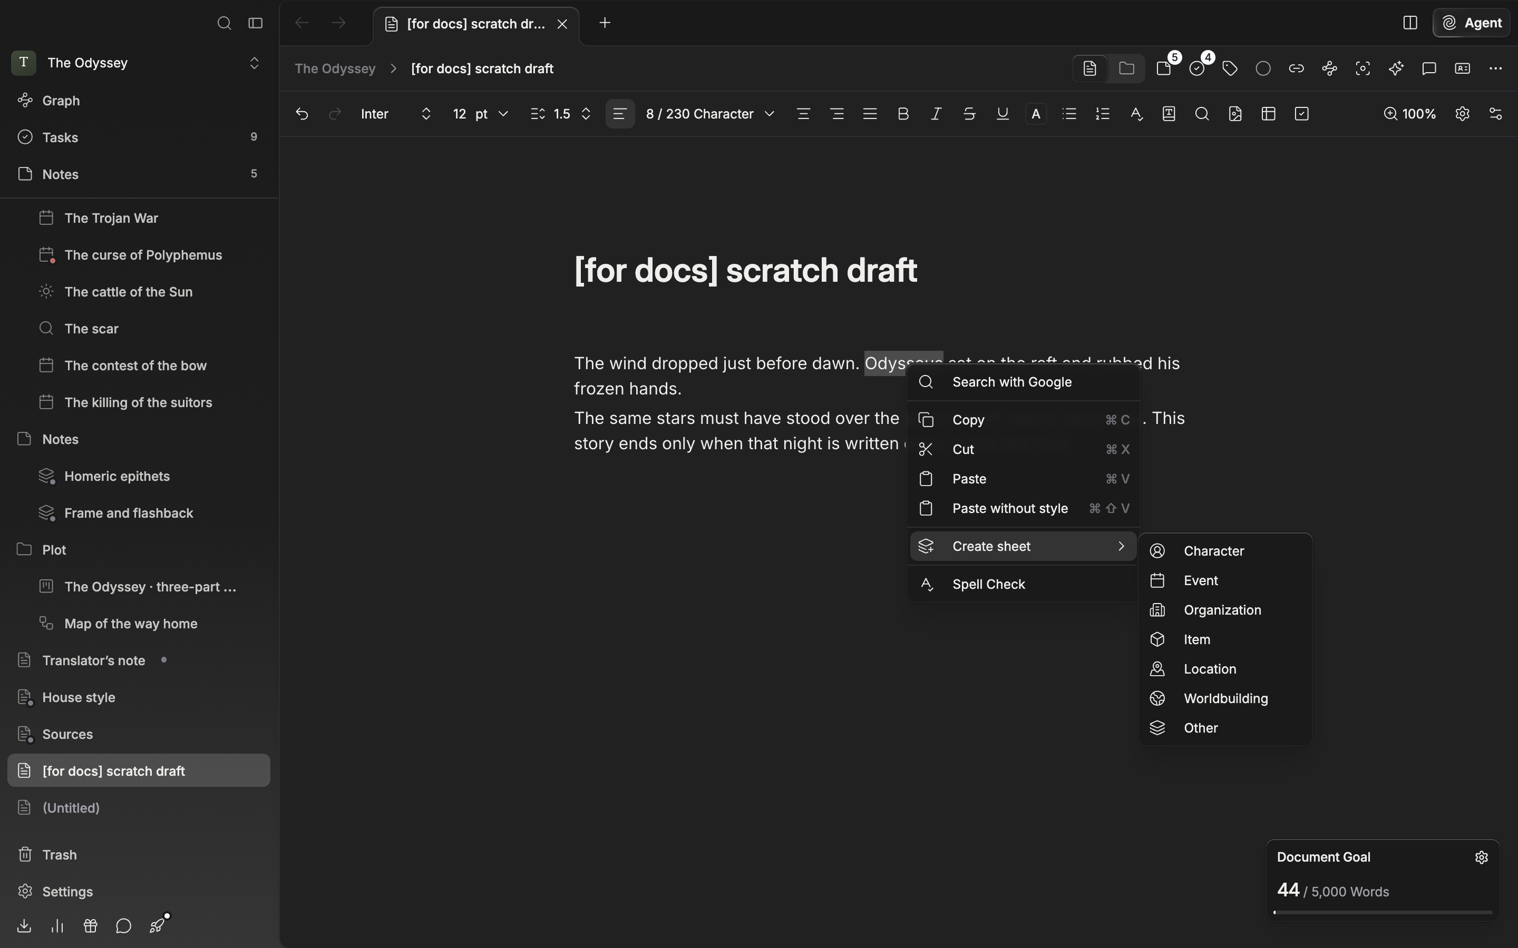Open the graph connections icon in header
Image resolution: width=1518 pixels, height=948 pixels.
(1330, 68)
